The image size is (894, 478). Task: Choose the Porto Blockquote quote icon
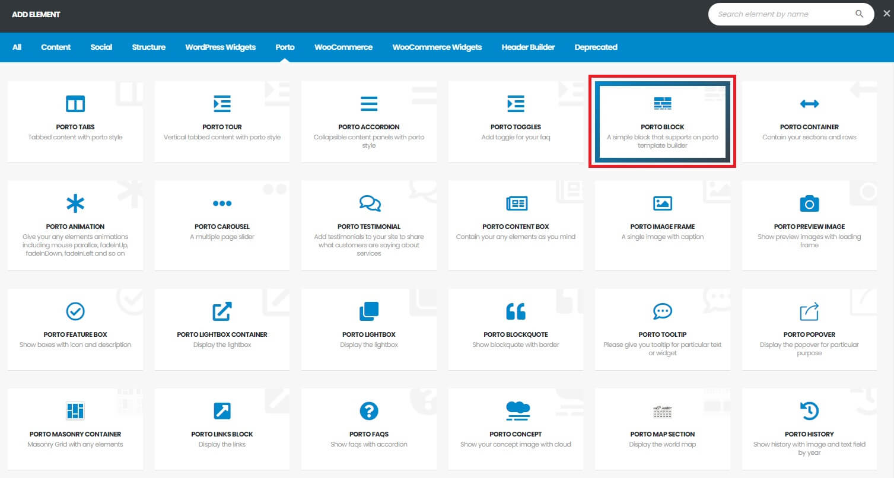(x=516, y=311)
